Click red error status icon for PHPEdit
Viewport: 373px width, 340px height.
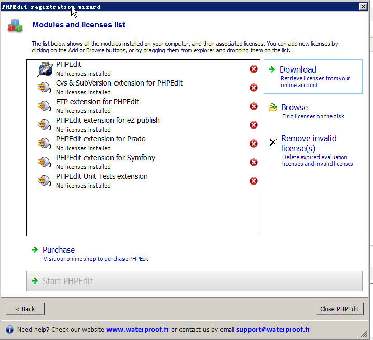pos(254,69)
